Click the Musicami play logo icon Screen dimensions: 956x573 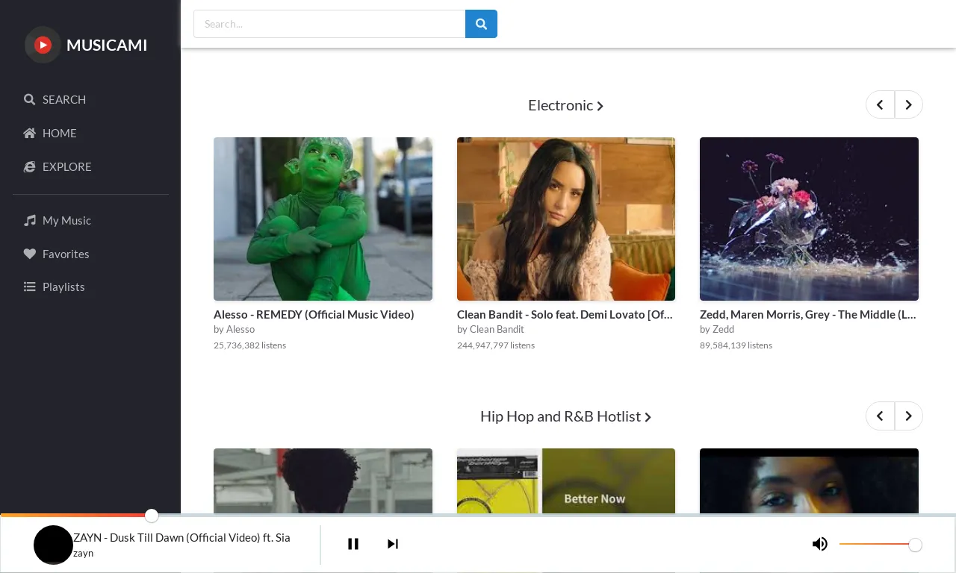(43, 45)
